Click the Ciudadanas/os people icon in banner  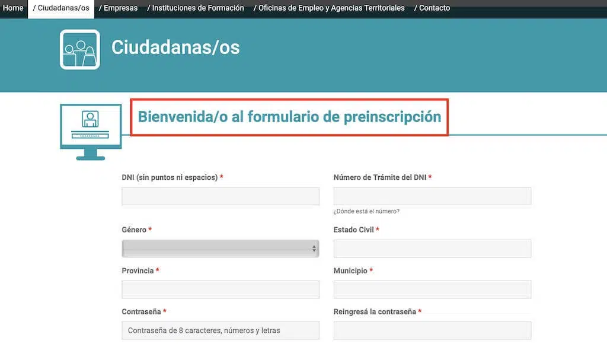[x=79, y=49]
